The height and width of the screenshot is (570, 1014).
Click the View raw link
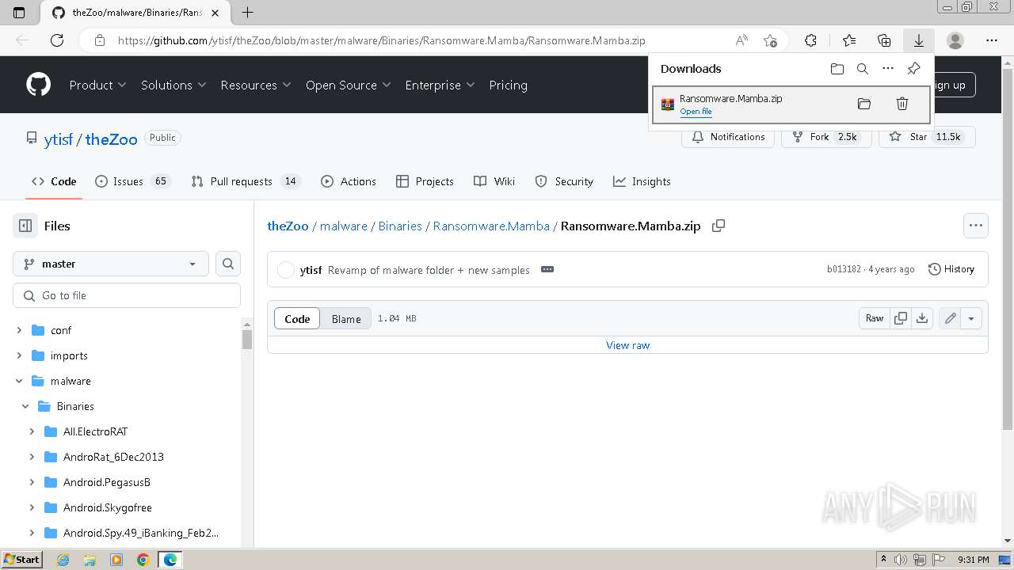pos(627,345)
